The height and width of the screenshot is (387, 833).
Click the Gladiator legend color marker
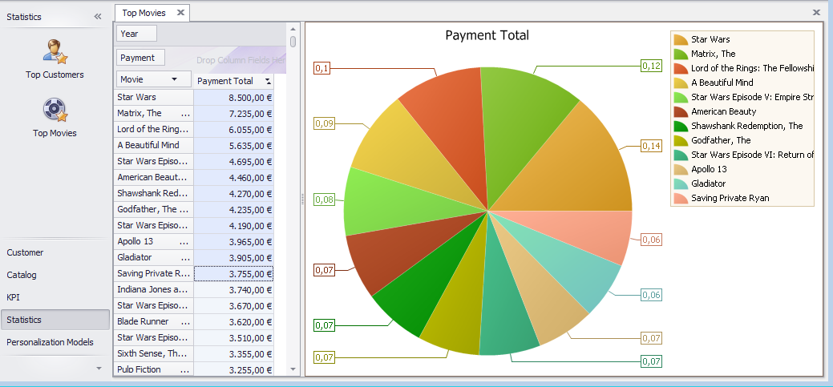681,183
